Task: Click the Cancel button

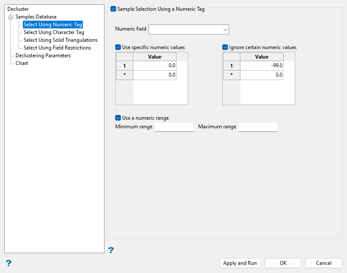Action: pos(324,263)
